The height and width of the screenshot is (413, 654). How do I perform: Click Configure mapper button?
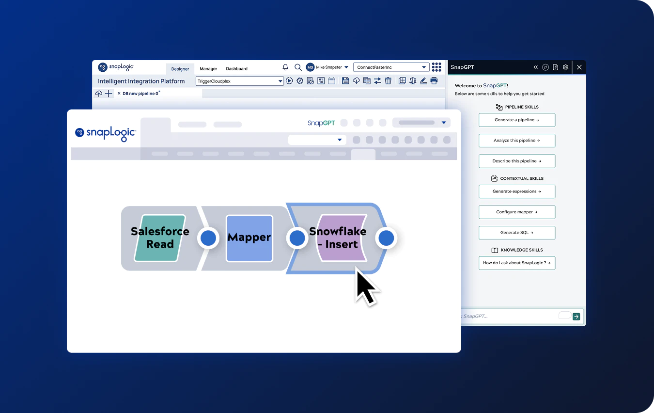click(x=517, y=212)
